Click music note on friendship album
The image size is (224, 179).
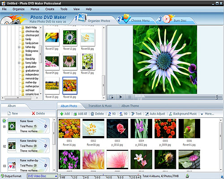(46, 146)
